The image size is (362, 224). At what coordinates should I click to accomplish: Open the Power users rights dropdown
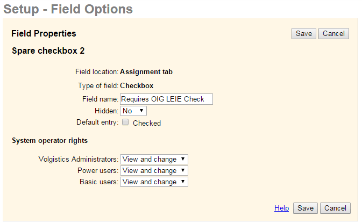(154, 170)
